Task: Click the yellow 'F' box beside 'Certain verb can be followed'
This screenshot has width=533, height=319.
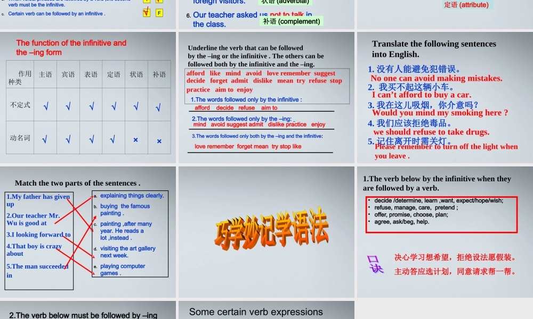Action: (159, 13)
